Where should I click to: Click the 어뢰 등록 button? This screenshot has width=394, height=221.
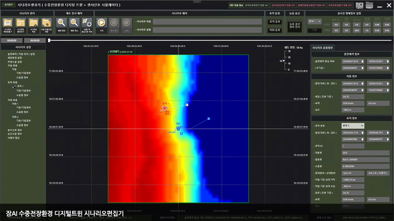[x=275, y=30]
